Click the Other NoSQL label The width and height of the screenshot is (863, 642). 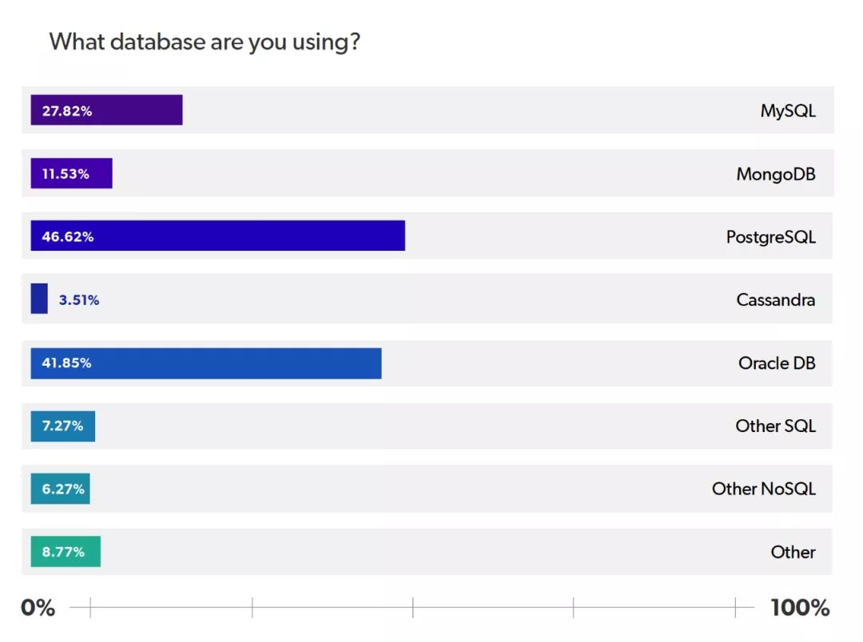[764, 489]
